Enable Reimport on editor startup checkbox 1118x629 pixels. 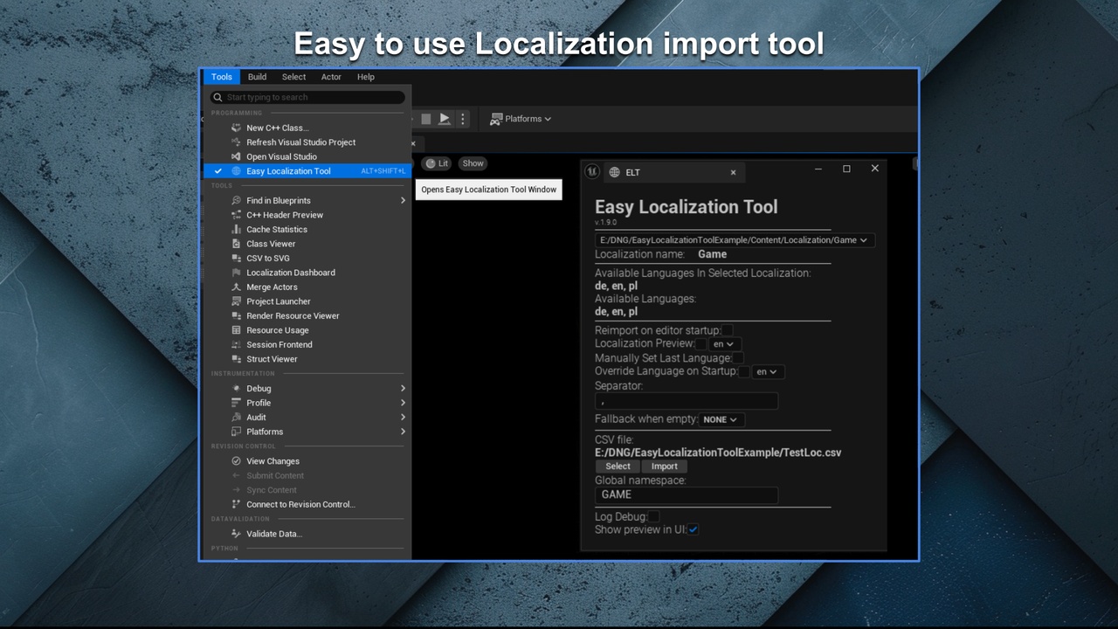(727, 330)
